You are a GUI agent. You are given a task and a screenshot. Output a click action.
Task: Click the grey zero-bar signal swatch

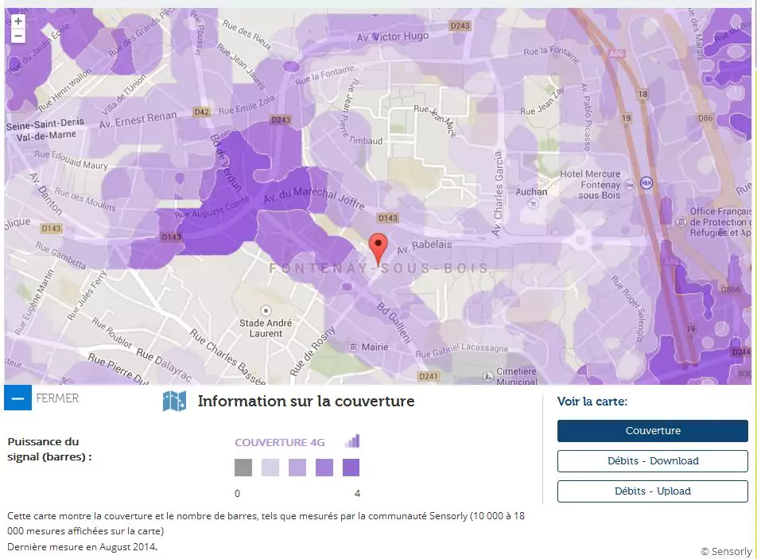(243, 468)
